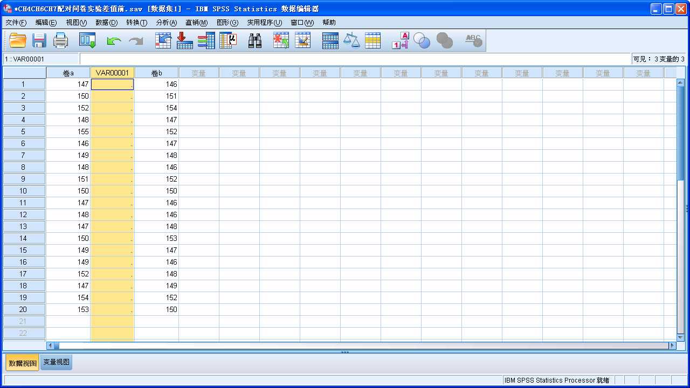690x388 pixels.
Task: Click the Go to variable icon
Action: 184,40
